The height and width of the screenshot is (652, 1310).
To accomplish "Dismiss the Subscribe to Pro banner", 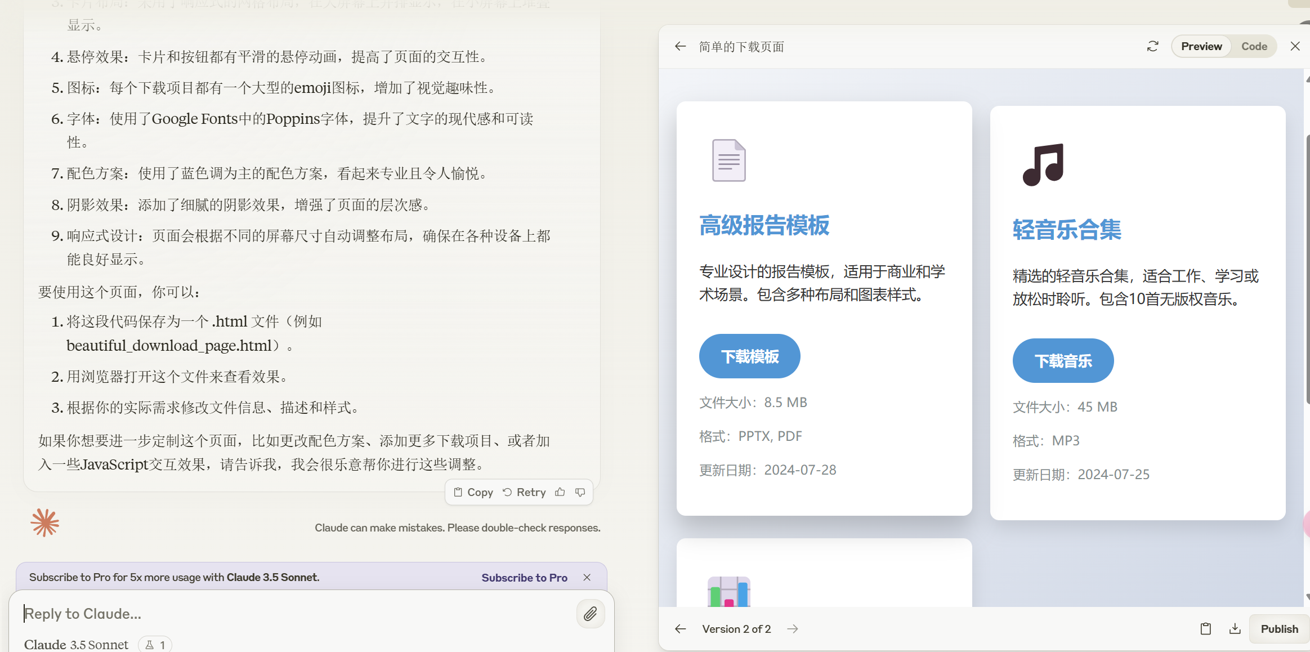I will click(587, 578).
